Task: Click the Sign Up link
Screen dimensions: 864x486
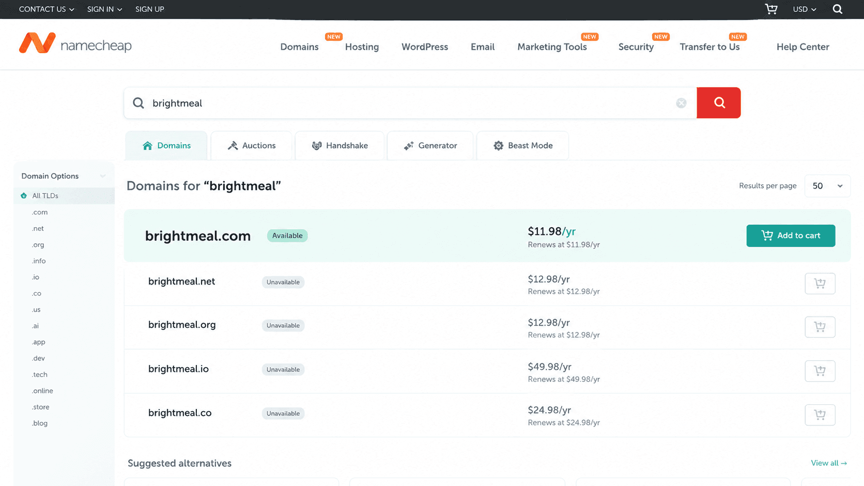Action: [150, 9]
